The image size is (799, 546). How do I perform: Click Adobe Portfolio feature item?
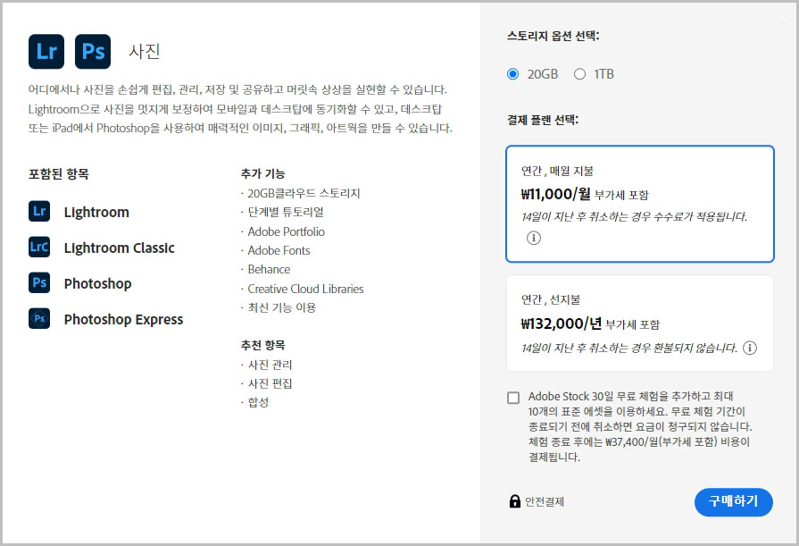pyautogui.click(x=286, y=231)
